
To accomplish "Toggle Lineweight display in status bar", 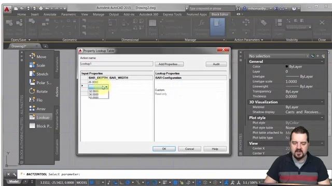I will point(165,182).
